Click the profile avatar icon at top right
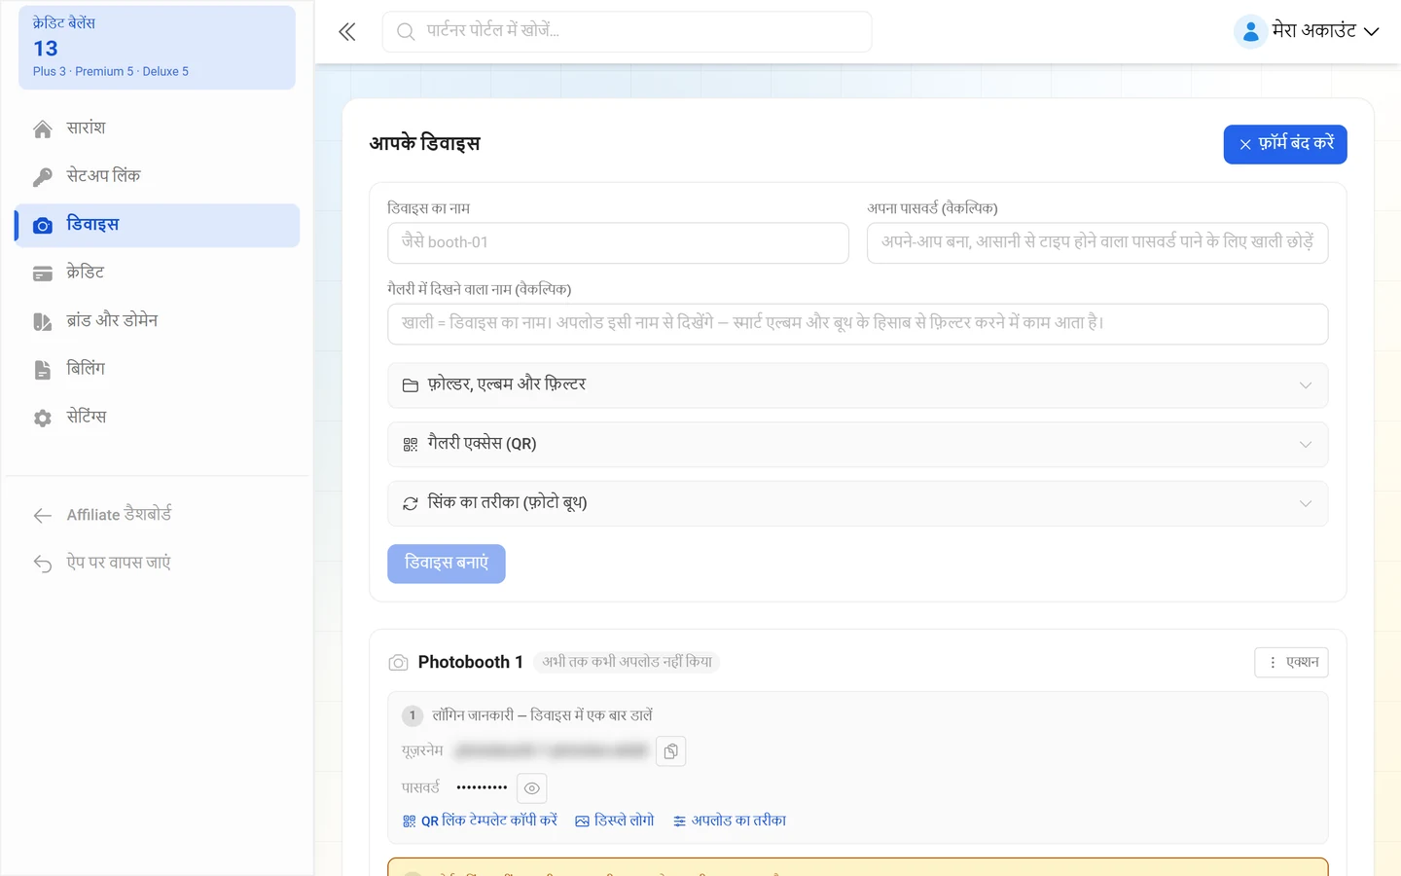1401x876 pixels. coord(1250,32)
